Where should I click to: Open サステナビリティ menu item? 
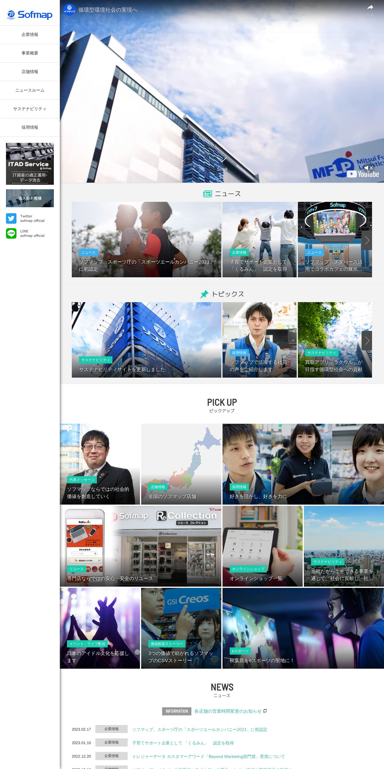[x=30, y=109]
